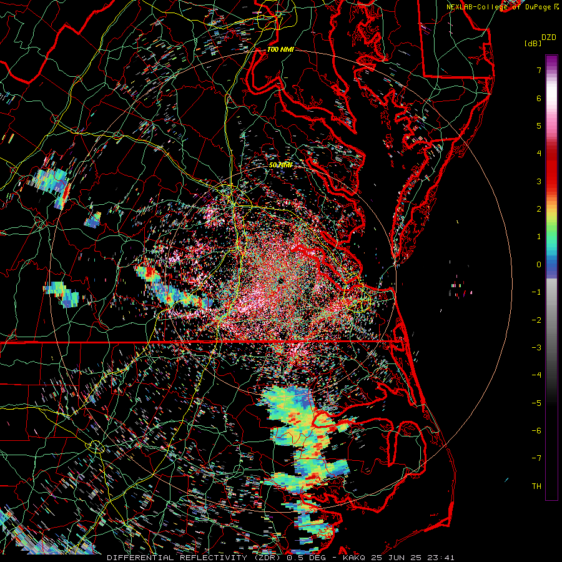
Task: Click the -1 value on color scale
Action: tap(536, 292)
